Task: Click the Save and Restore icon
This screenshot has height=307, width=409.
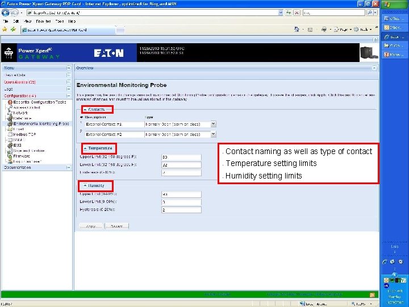Action: click(x=10, y=151)
